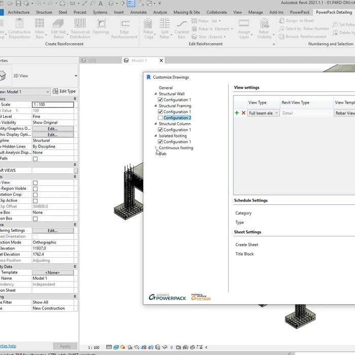Open the 3D View type selector dropdown

(x=76, y=76)
